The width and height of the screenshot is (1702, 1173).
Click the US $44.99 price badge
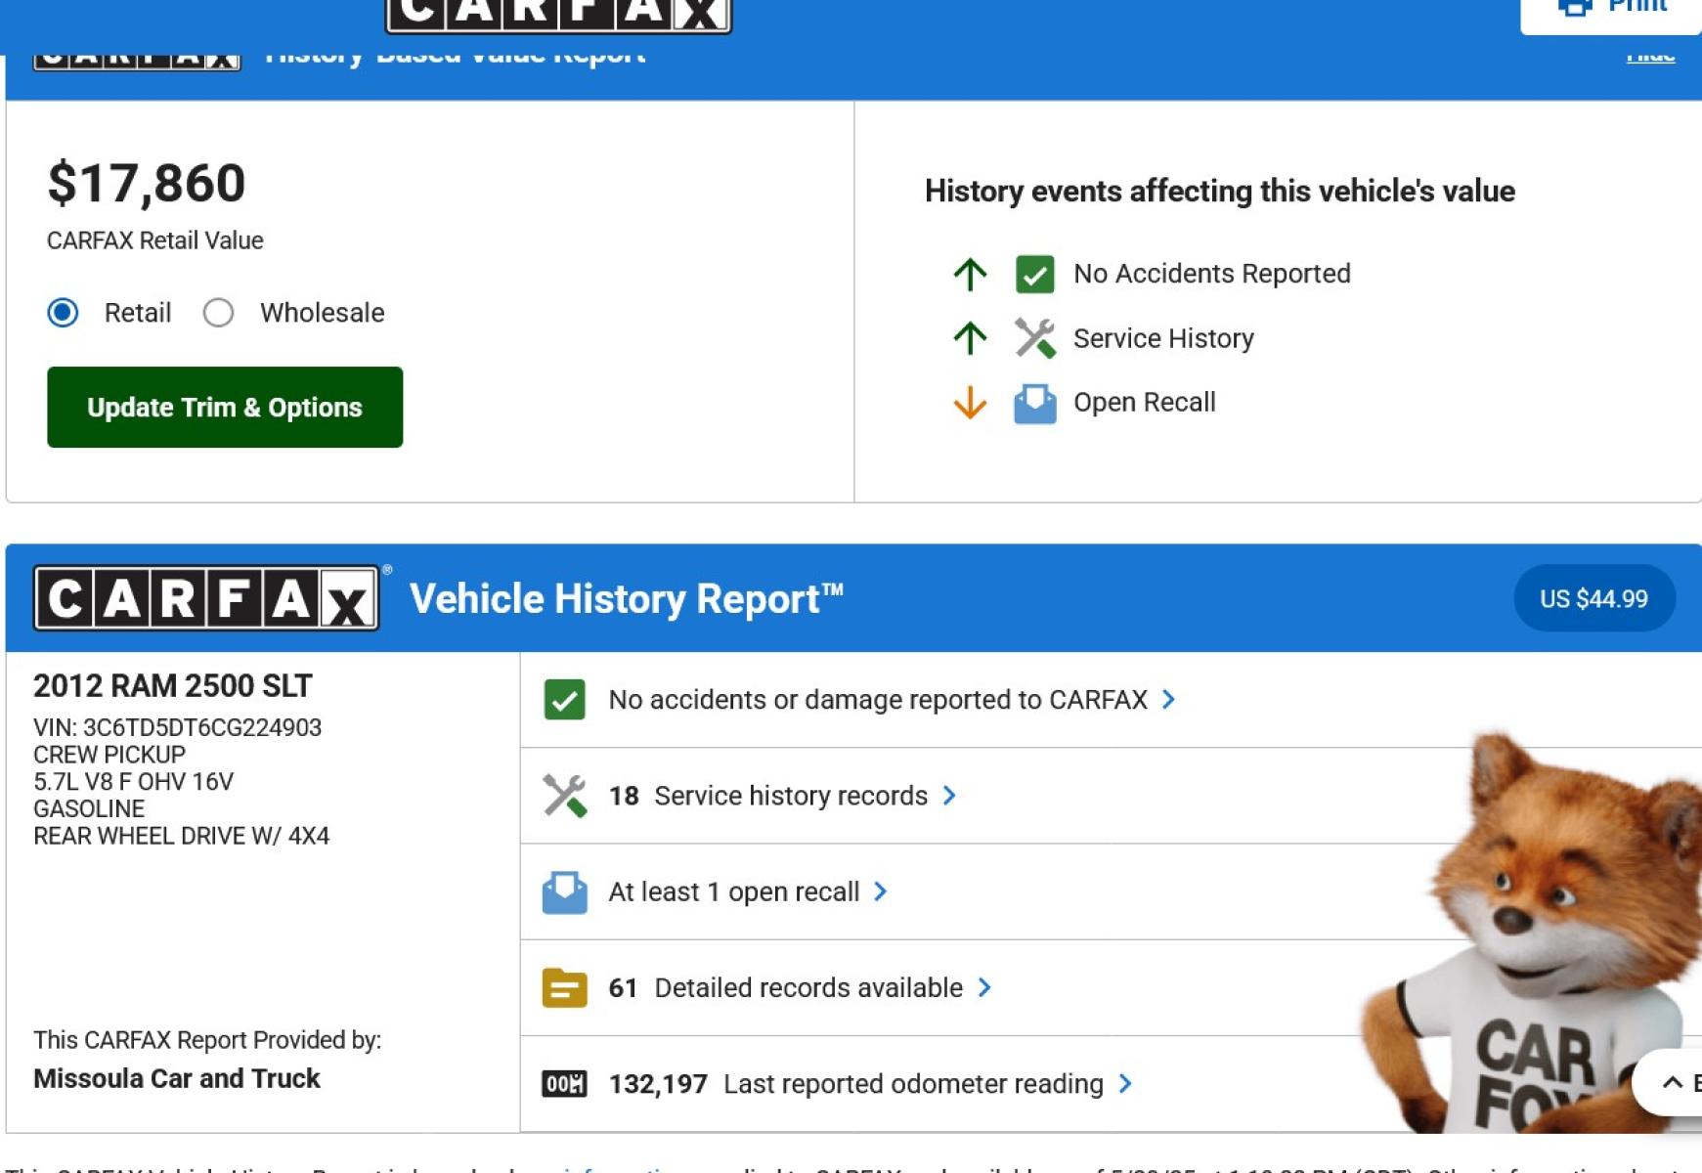[1594, 598]
